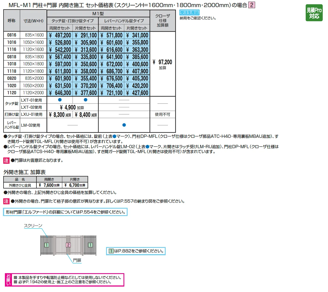This screenshot has width=328, height=292.
Task: Click the 7,600加算 price for 外開きひじ金具
Action: (x=49, y=185)
